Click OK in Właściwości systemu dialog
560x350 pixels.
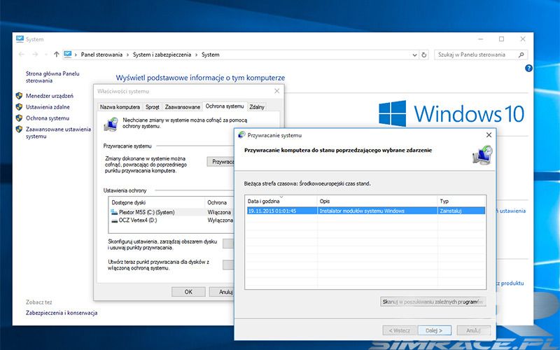coord(188,291)
